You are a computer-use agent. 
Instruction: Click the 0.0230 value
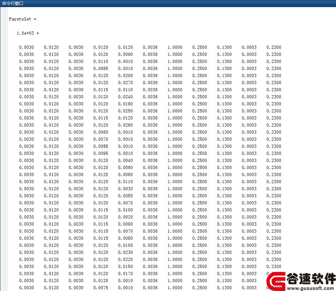[x=125, y=252]
